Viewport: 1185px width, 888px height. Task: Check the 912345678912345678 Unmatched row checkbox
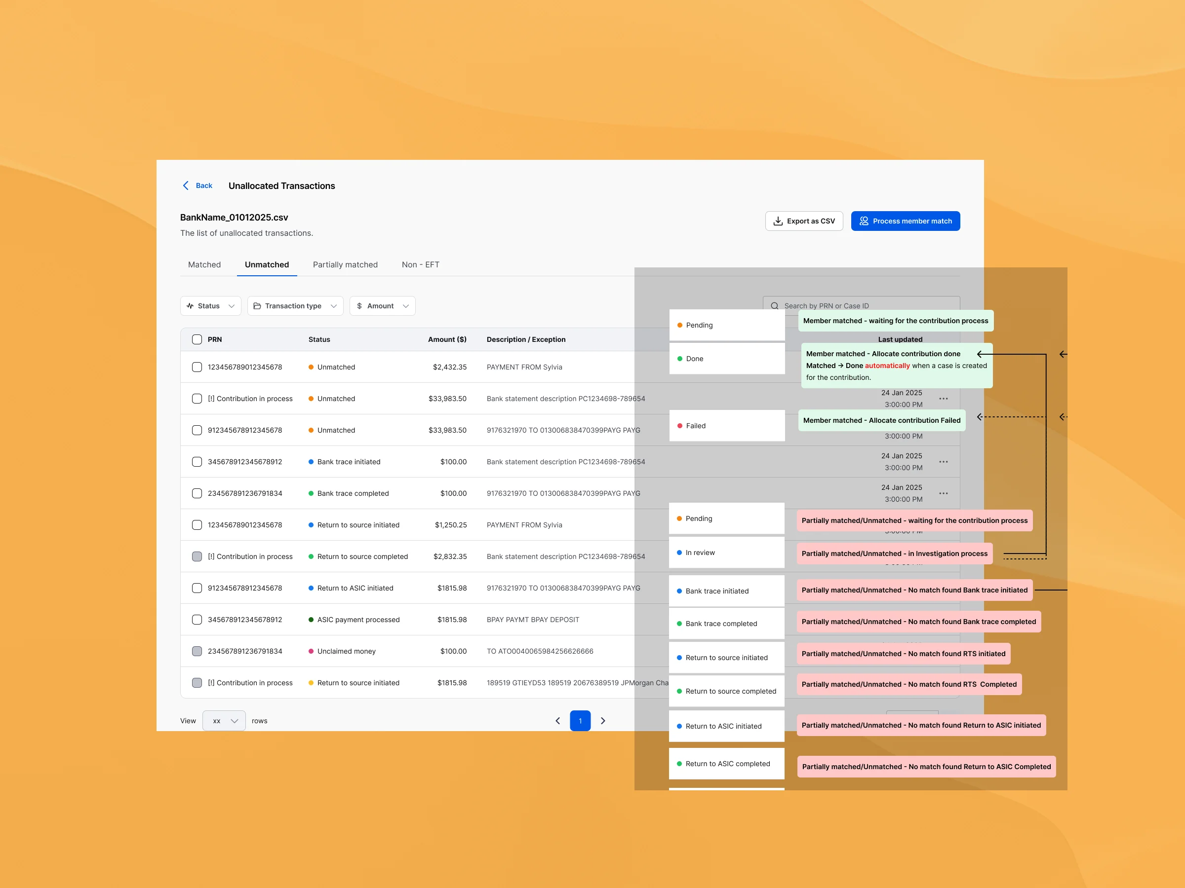pos(197,430)
